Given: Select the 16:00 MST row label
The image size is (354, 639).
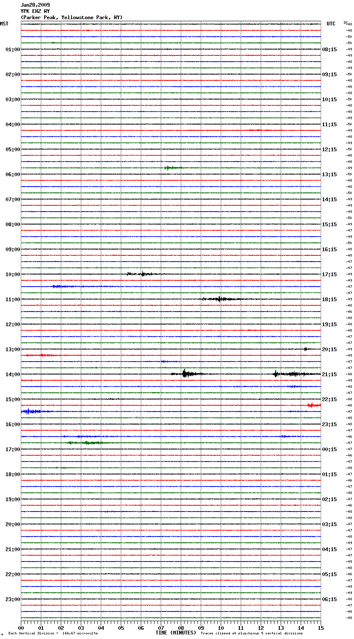Looking at the screenshot, I should click(x=13, y=424).
